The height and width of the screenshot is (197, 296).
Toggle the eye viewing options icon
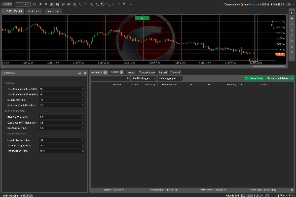click(x=69, y=4)
